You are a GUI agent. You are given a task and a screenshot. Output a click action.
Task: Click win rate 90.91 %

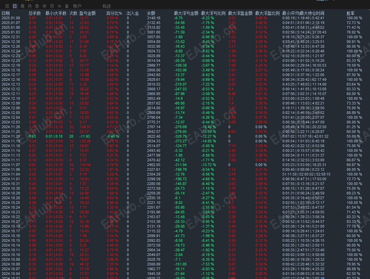tap(353, 42)
